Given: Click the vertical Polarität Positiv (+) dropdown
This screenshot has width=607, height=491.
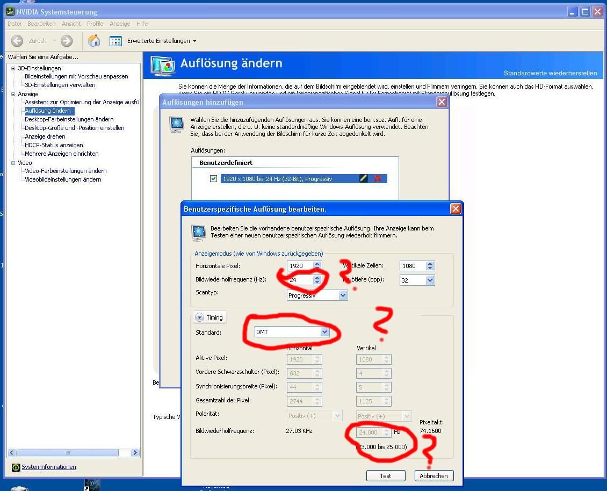Looking at the screenshot, I should tap(384, 416).
